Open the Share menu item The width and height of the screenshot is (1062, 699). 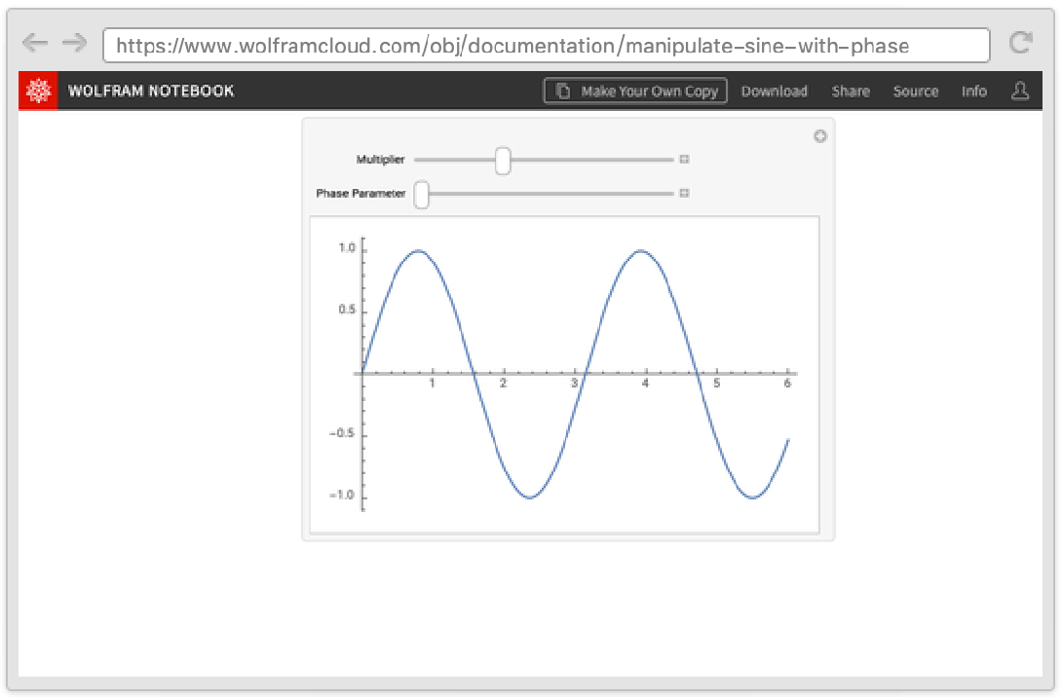(851, 92)
